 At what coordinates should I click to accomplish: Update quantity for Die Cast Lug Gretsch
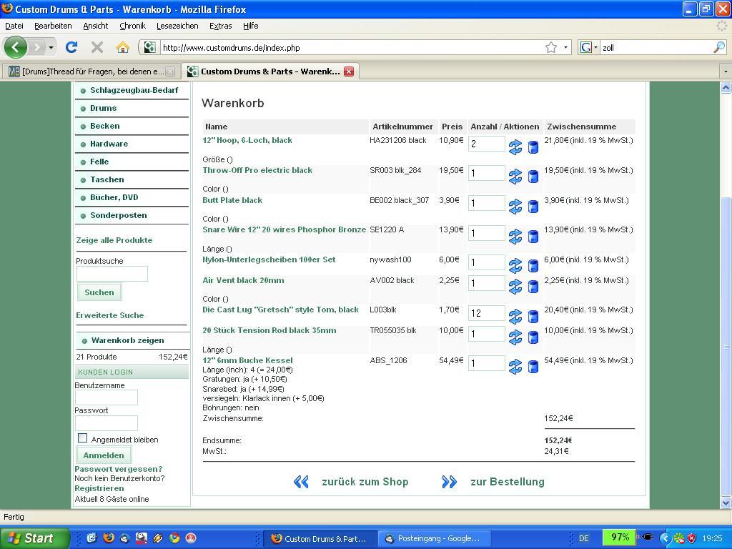click(515, 317)
